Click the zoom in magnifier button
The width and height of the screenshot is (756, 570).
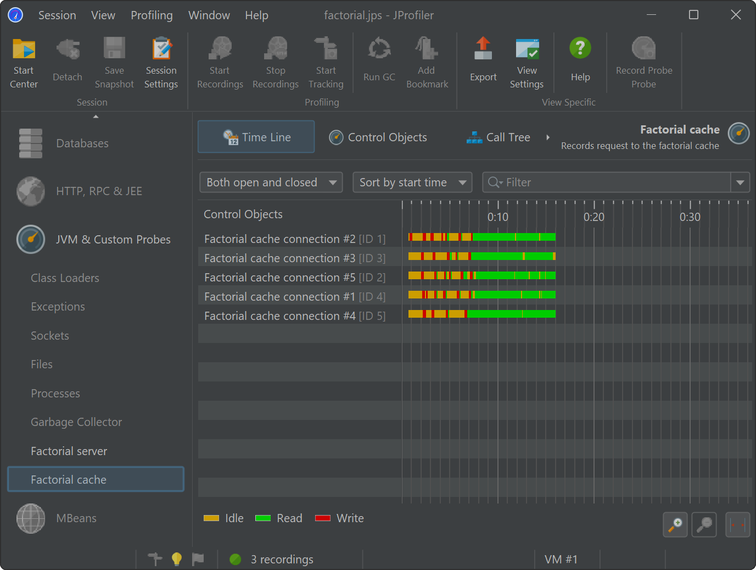point(675,525)
